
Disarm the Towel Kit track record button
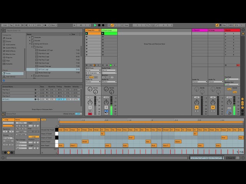(x=90, y=114)
